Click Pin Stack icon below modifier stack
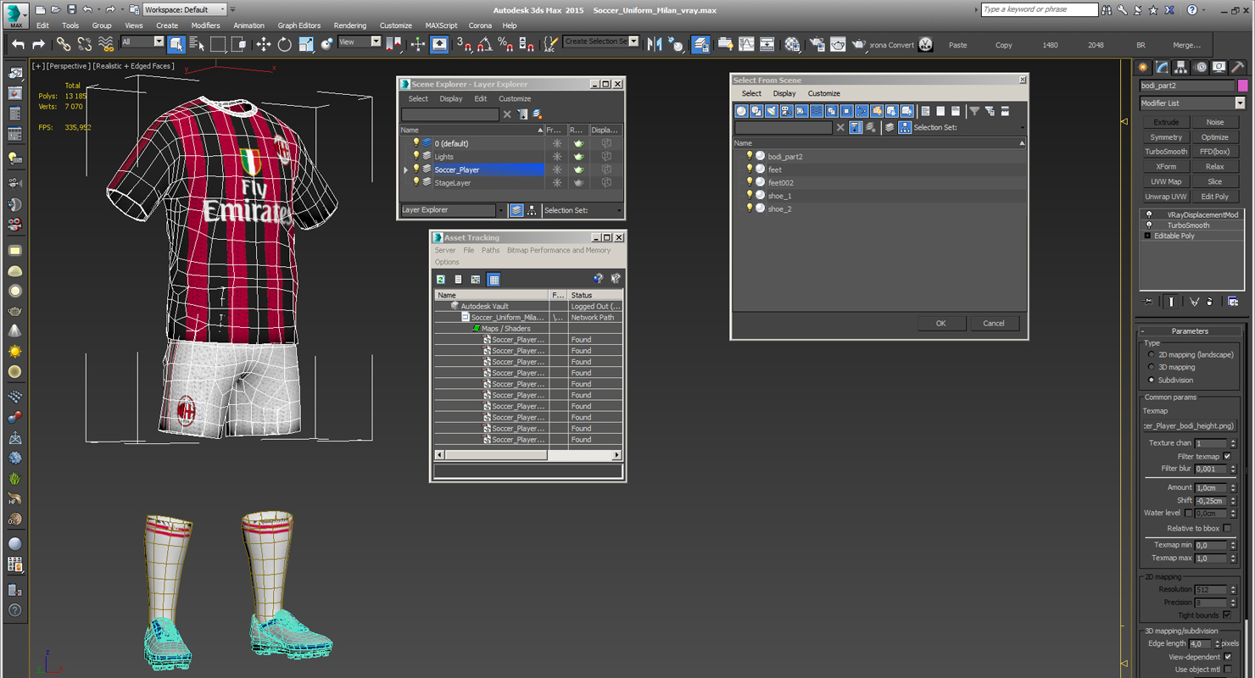This screenshot has width=1255, height=678. click(x=1148, y=301)
